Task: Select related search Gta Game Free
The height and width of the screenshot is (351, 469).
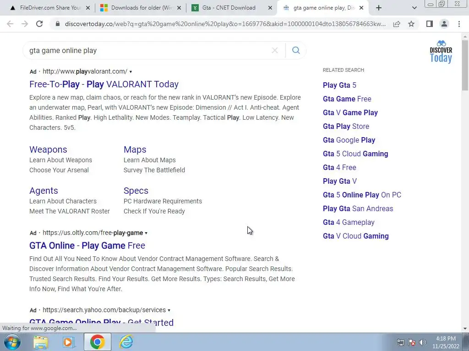Action: coord(347,99)
